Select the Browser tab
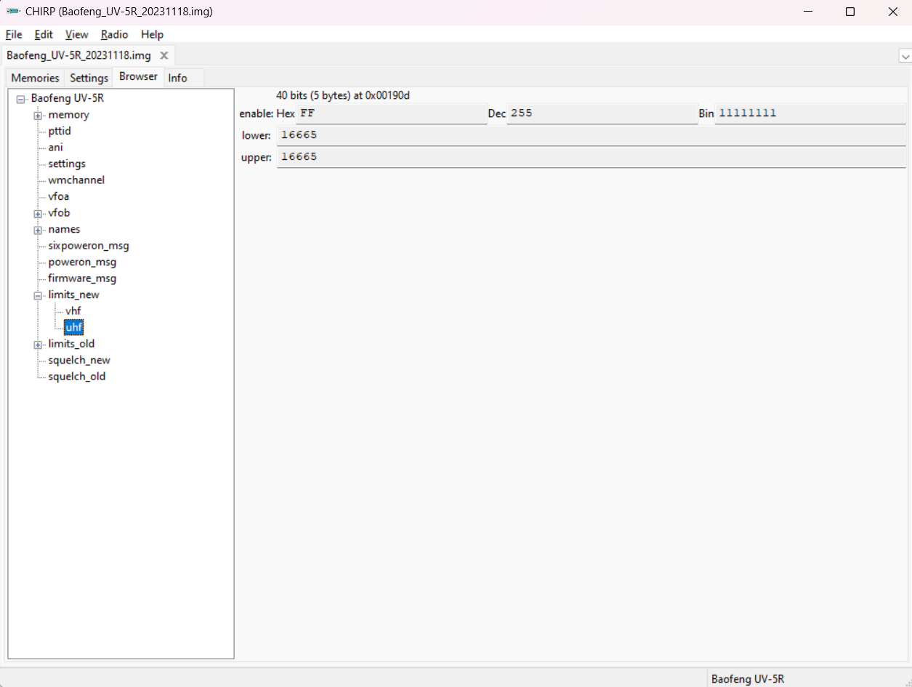912x687 pixels. (138, 76)
